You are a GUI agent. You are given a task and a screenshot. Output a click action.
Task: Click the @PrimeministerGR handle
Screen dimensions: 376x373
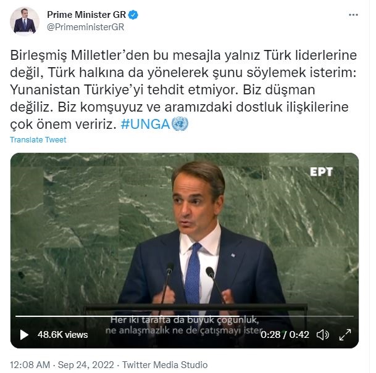[x=86, y=27]
